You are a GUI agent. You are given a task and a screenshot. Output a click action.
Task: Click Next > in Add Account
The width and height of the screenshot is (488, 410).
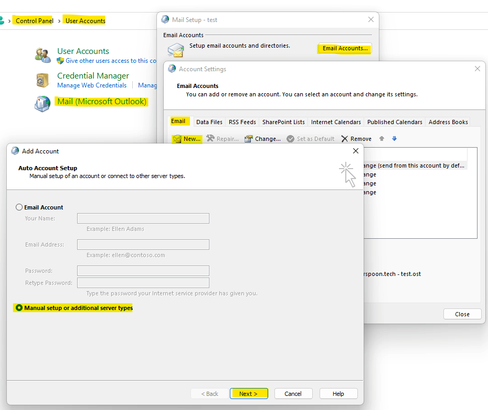(x=249, y=394)
